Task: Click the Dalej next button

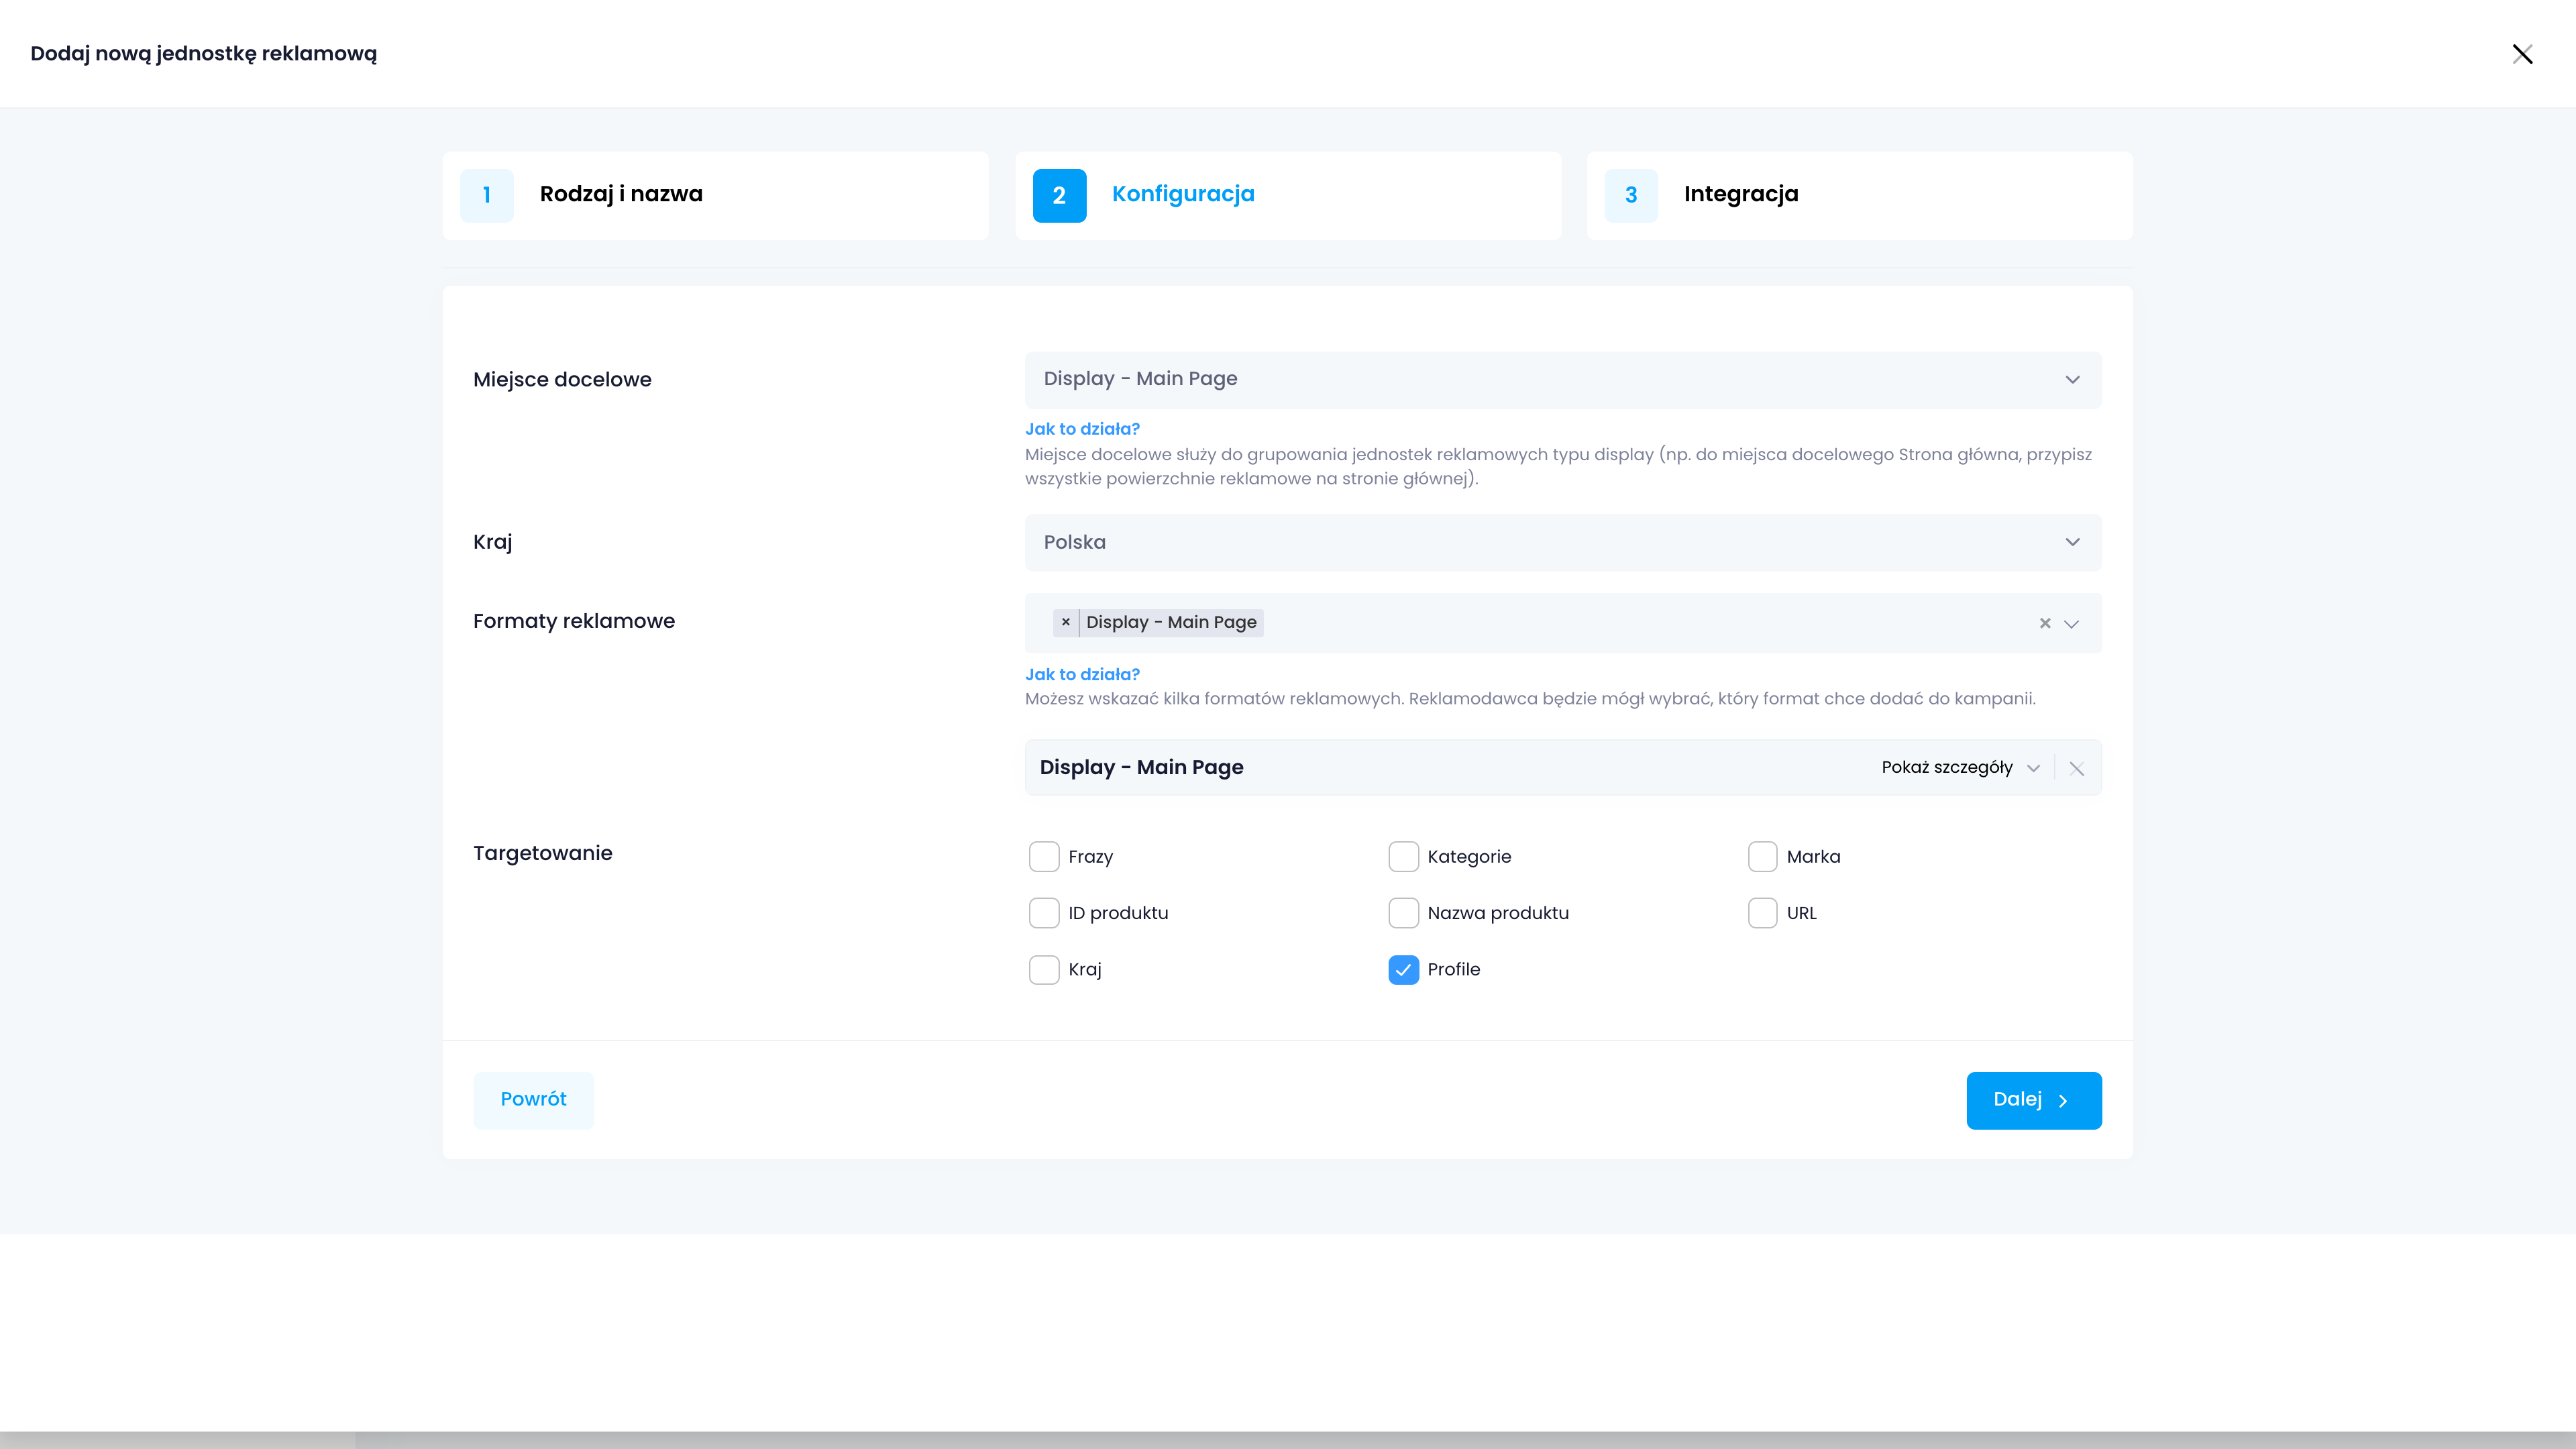Action: (2033, 1100)
